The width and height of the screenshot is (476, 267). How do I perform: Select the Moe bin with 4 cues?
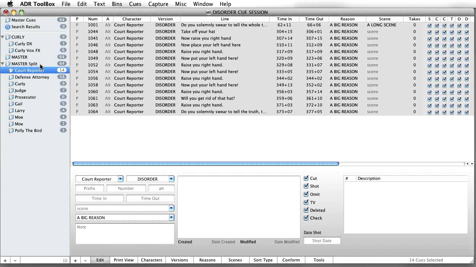[x=35, y=117]
